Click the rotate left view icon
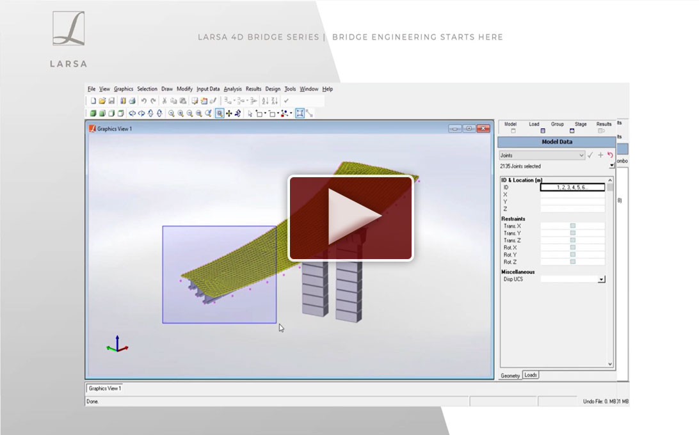 (x=133, y=114)
